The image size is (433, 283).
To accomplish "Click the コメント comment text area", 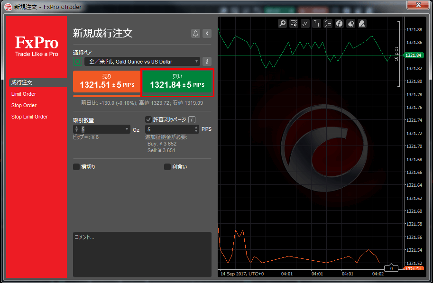I will pos(142,254).
